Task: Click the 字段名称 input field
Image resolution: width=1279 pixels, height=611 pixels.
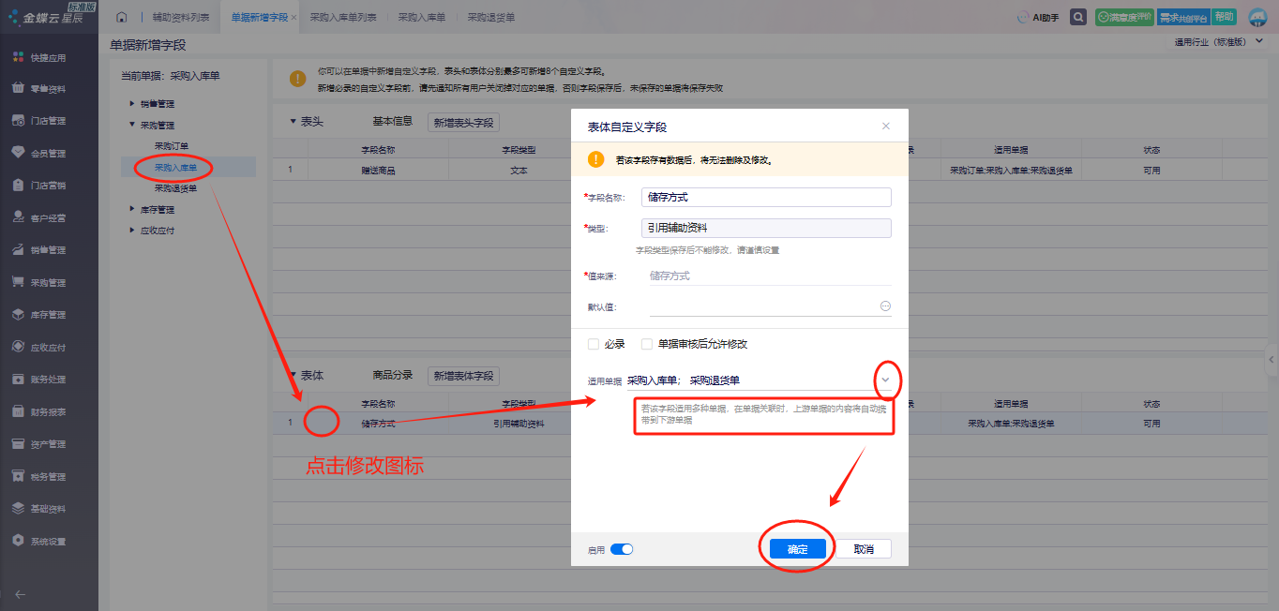Action: coord(766,198)
